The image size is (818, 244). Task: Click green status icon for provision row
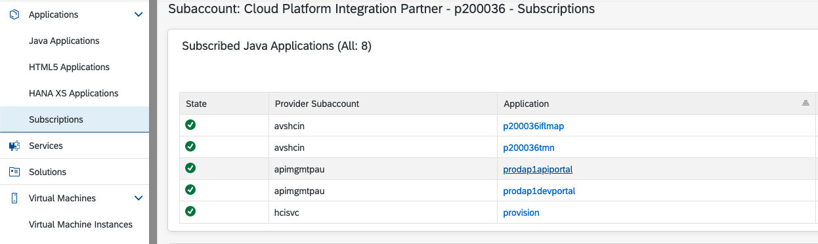click(x=190, y=211)
